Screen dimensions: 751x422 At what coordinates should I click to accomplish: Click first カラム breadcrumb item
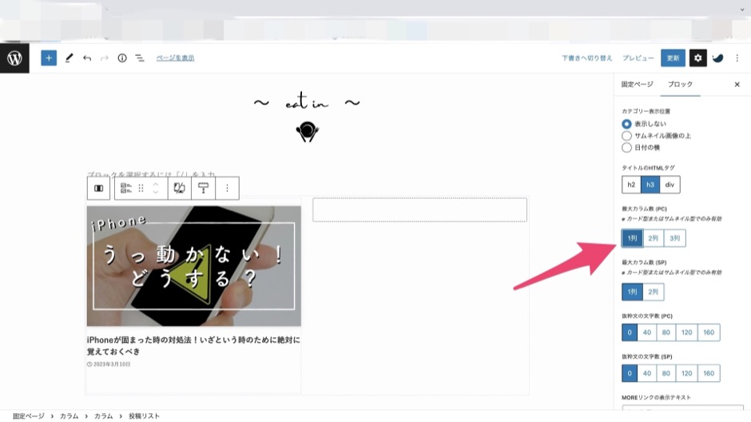[x=69, y=416]
